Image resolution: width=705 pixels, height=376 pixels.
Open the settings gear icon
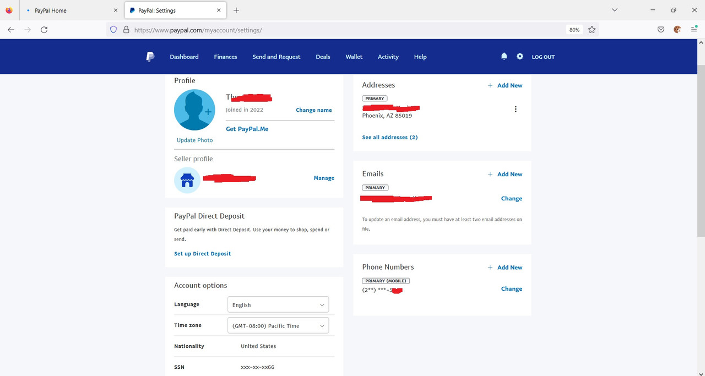pyautogui.click(x=520, y=57)
